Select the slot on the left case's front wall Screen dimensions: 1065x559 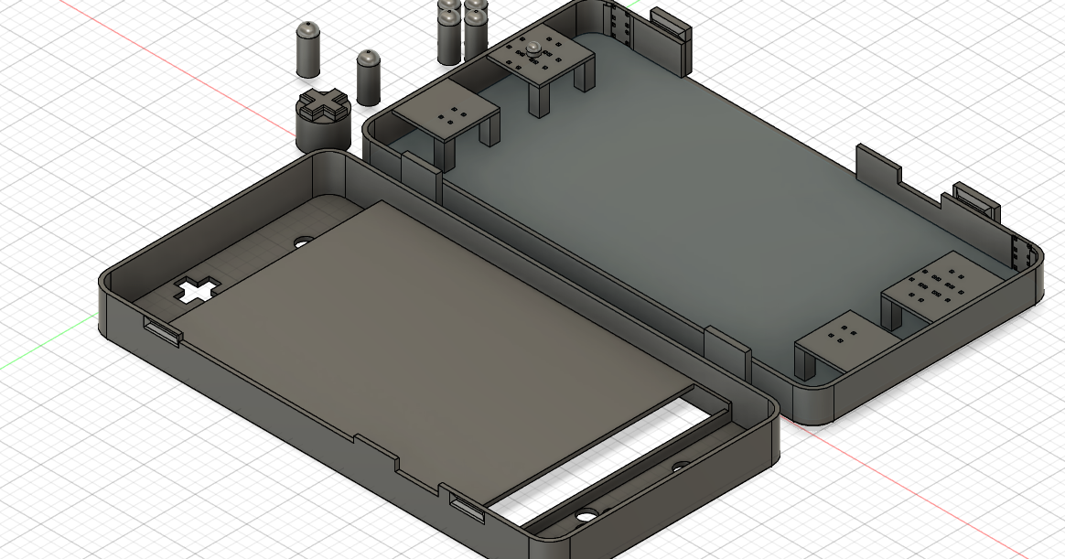tap(468, 509)
